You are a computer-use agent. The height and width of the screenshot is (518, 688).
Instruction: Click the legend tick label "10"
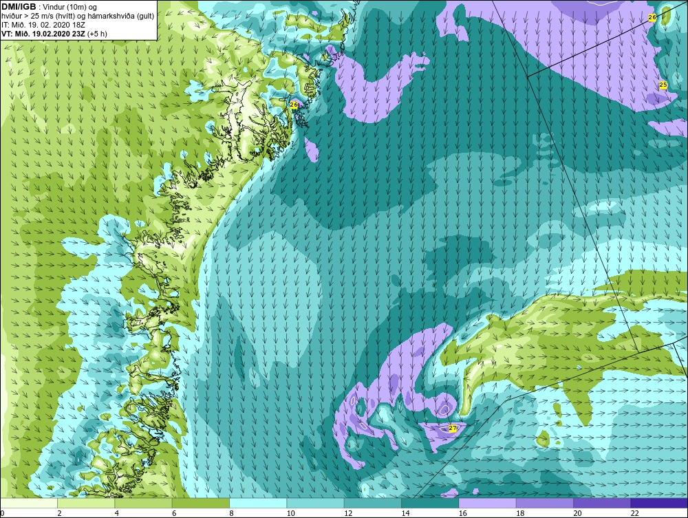(x=290, y=514)
